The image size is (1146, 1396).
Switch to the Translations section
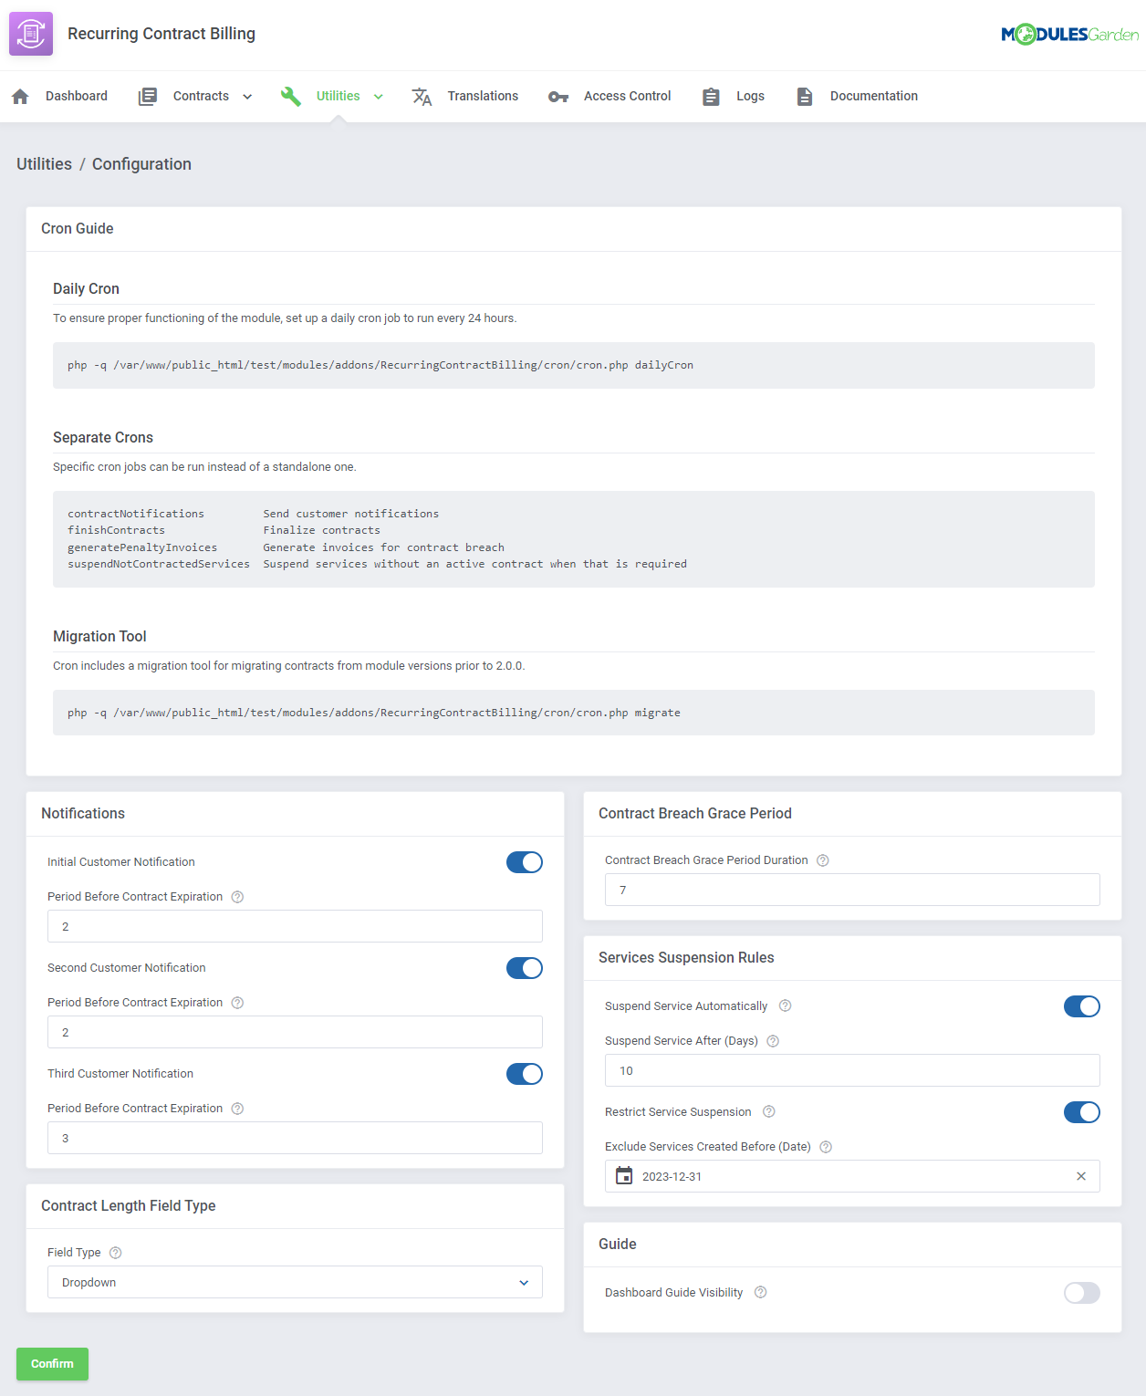483,96
